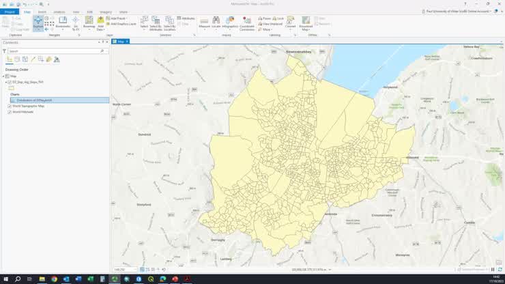Open the Bookmarks gallery

(63, 23)
